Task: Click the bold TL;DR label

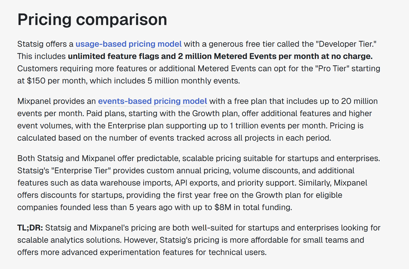Action: pos(30,228)
